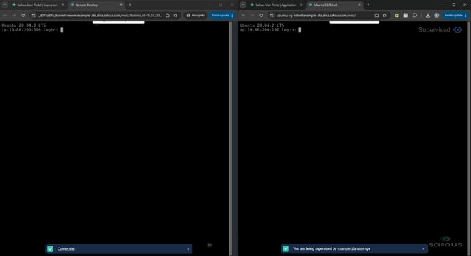Install app icon in left address bar

[x=168, y=15]
